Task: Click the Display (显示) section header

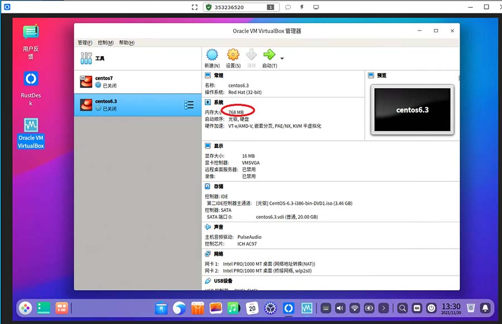Action: coord(219,146)
